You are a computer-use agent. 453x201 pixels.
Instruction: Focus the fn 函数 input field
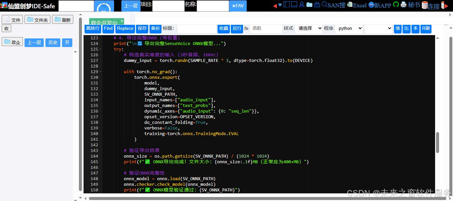point(266,28)
